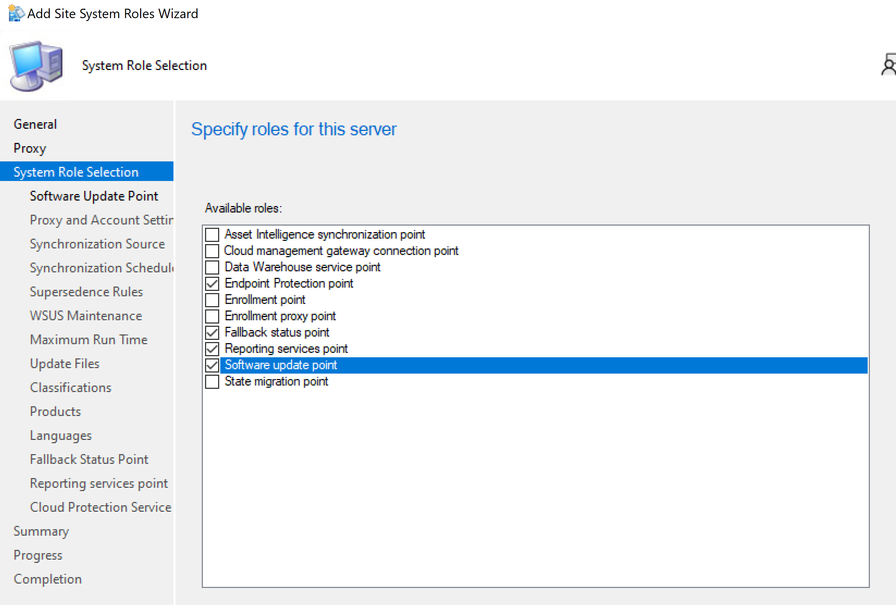Go to the Proxy wizard step

coord(30,148)
